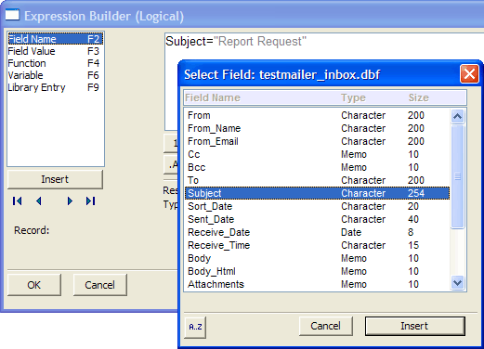This screenshot has height=349, width=484.
Task: Click size 20 in Sort_Date row
Action: point(413,206)
